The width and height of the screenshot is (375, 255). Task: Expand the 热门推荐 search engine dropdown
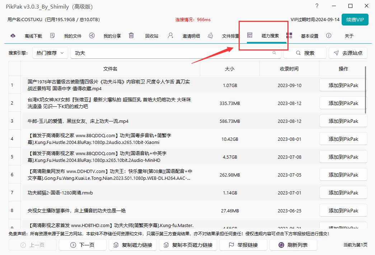(50, 53)
